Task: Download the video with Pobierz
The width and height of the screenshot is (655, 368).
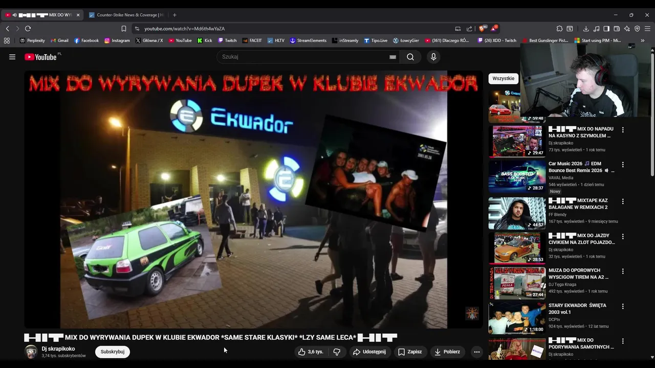Action: pyautogui.click(x=448, y=352)
